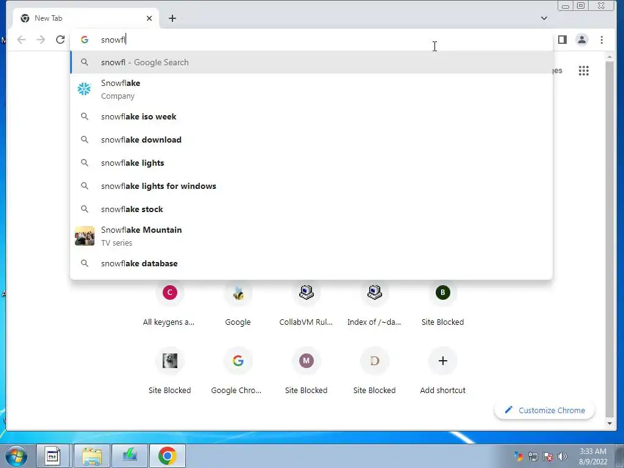Viewport: 624px width, 468px height.
Task: Close the New Tab tab
Action: pyautogui.click(x=149, y=18)
